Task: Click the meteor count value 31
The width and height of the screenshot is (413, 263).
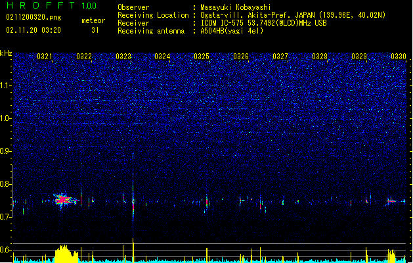Action: (95, 30)
